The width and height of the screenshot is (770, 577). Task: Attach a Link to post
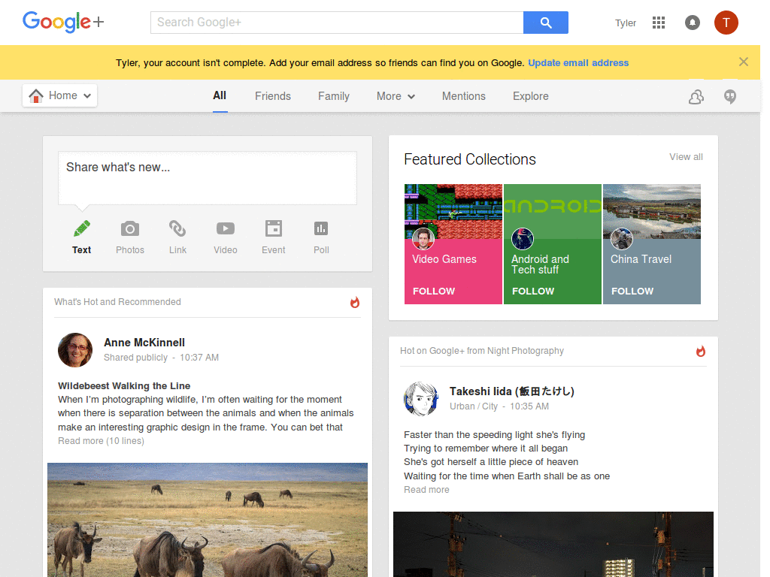coord(177,228)
